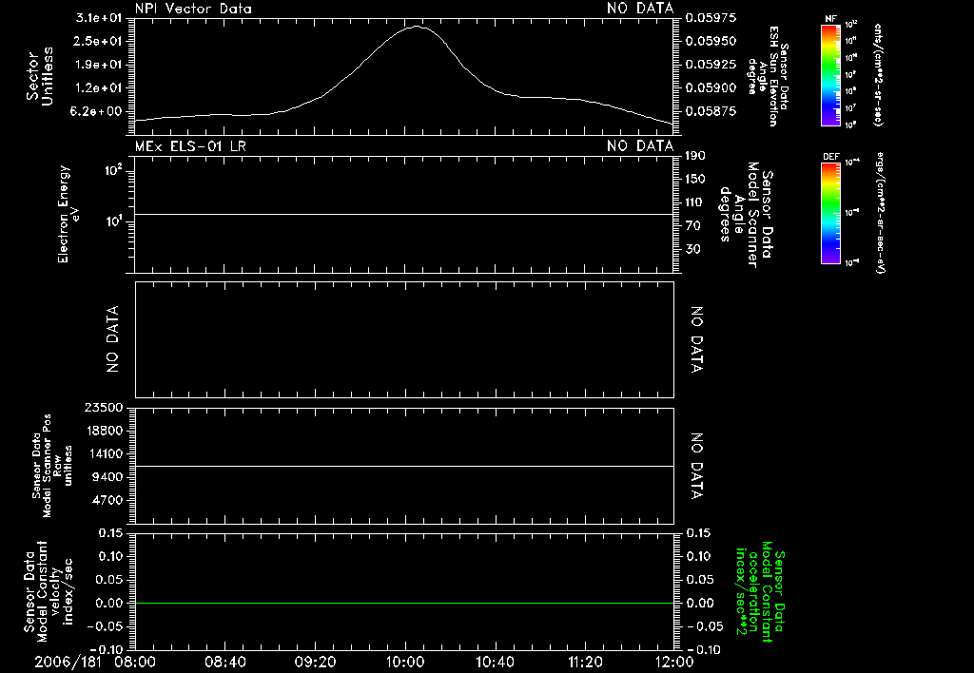Click the '190' Scanner Angle tick label
This screenshot has width=974, height=673.
695,156
